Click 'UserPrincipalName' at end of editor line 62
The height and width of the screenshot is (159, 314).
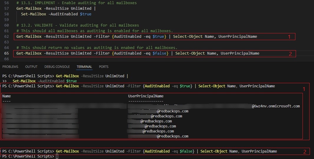coord(238,37)
